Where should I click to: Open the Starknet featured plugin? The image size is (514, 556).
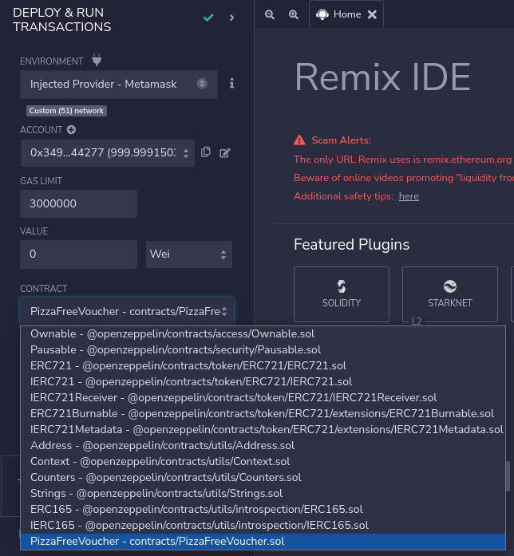tap(450, 294)
